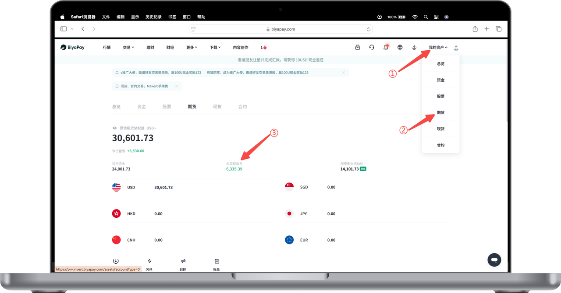
Task: Open the chat widget button at bottom right
Action: tap(494, 260)
